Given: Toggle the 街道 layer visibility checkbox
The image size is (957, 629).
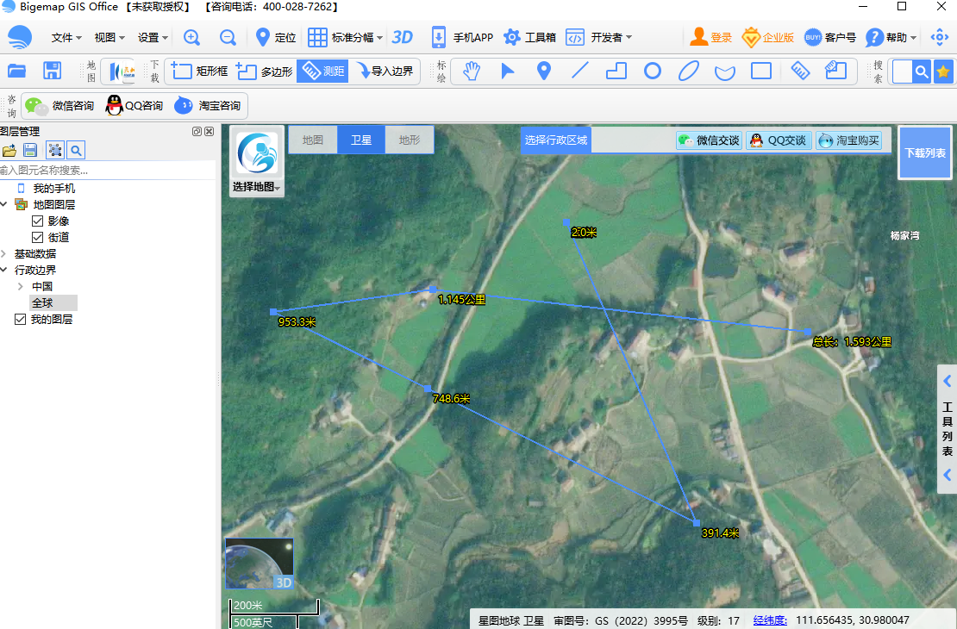Looking at the screenshot, I should pos(37,237).
